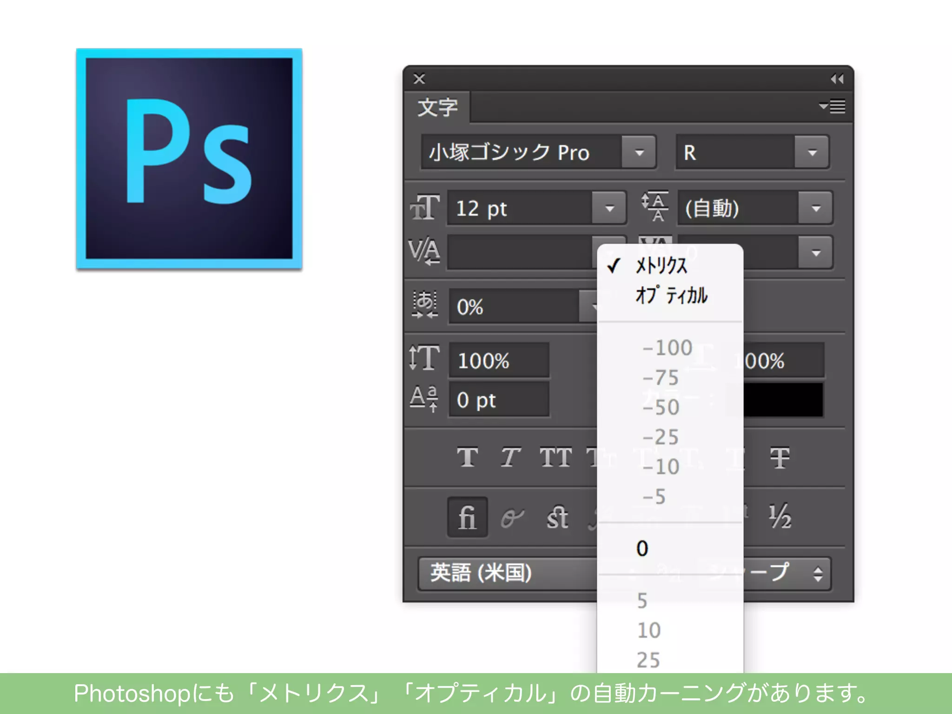Screen dimensions: 952x714
Task: Choose -100 in the kerning menu
Action: click(x=670, y=348)
